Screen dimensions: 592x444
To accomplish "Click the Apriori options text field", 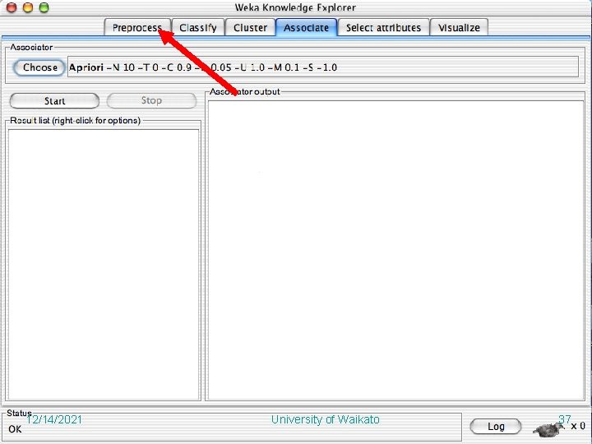I will [x=323, y=67].
